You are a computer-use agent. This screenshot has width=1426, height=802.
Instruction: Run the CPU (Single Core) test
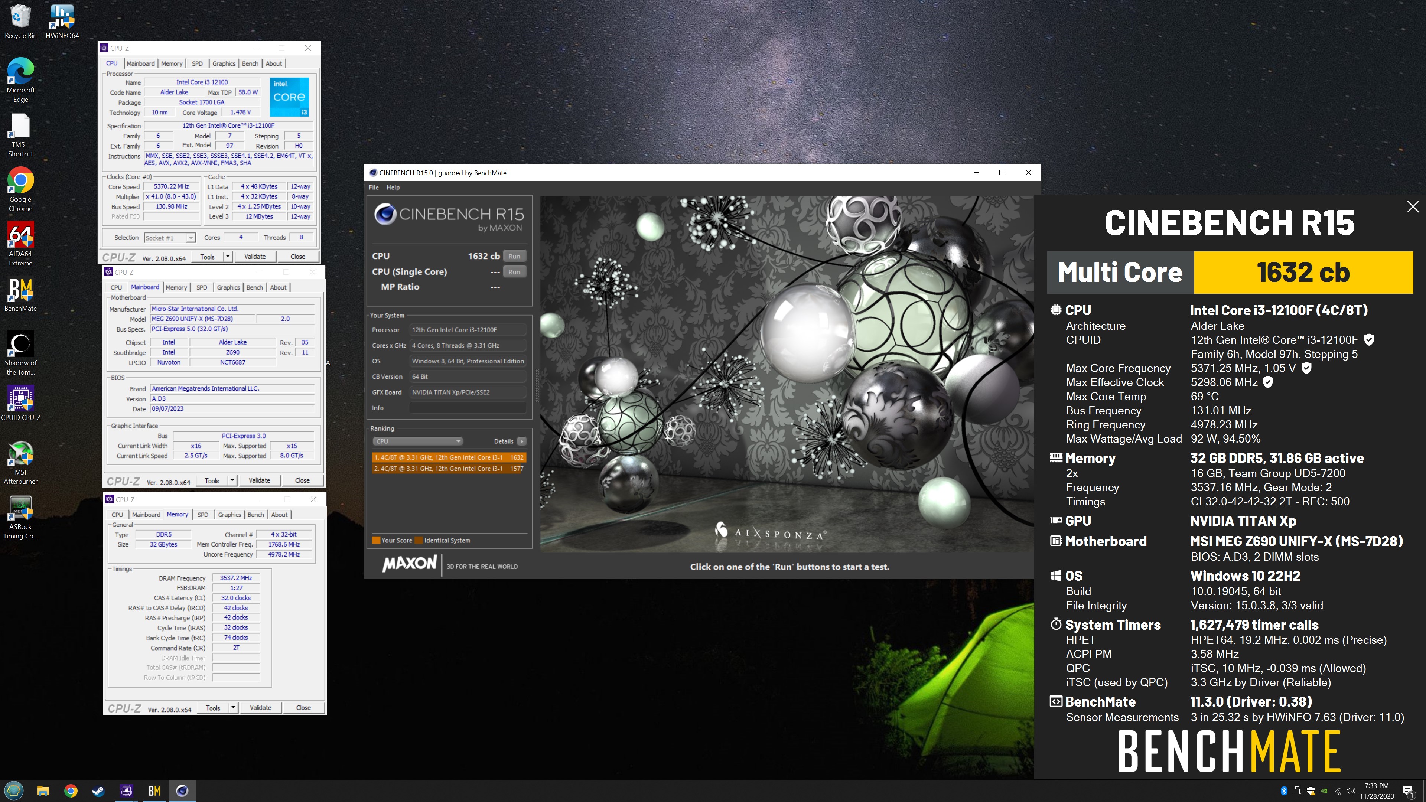pyautogui.click(x=514, y=272)
